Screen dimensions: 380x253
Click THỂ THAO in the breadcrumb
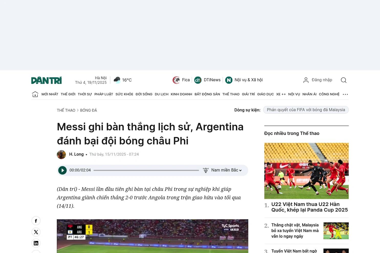66,110
